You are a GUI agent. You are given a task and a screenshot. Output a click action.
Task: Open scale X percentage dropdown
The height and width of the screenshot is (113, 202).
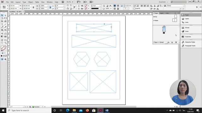pos(48,6)
